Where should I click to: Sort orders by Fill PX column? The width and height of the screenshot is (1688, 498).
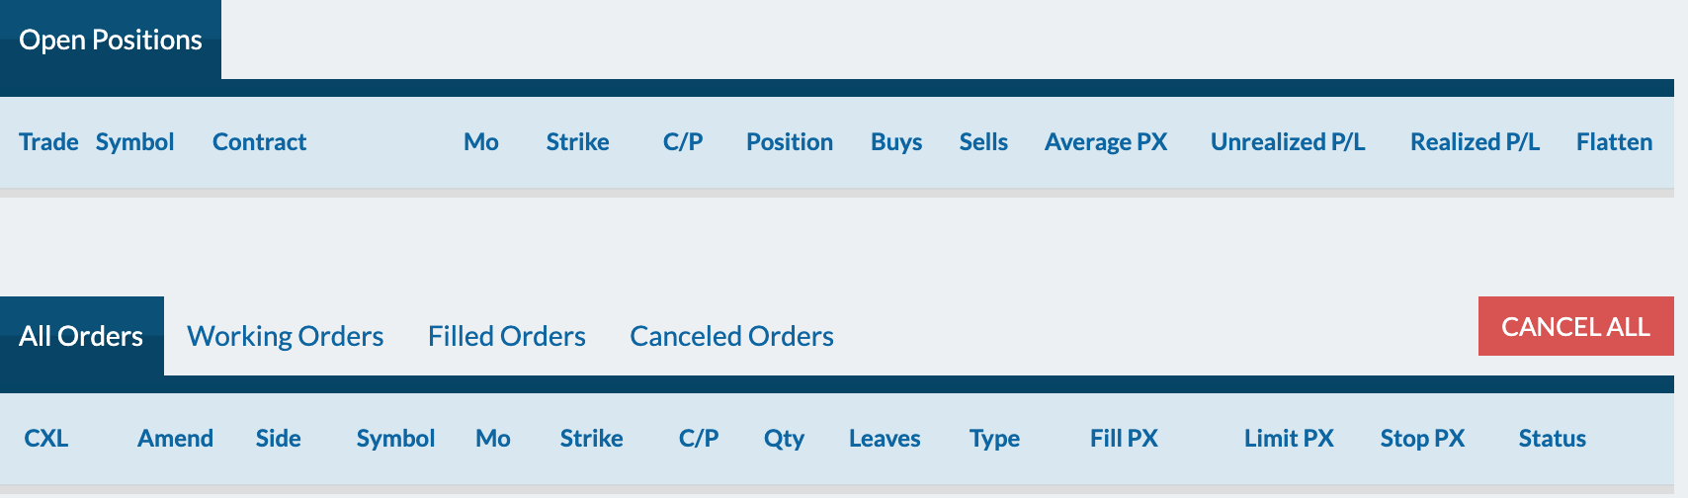(x=1124, y=439)
